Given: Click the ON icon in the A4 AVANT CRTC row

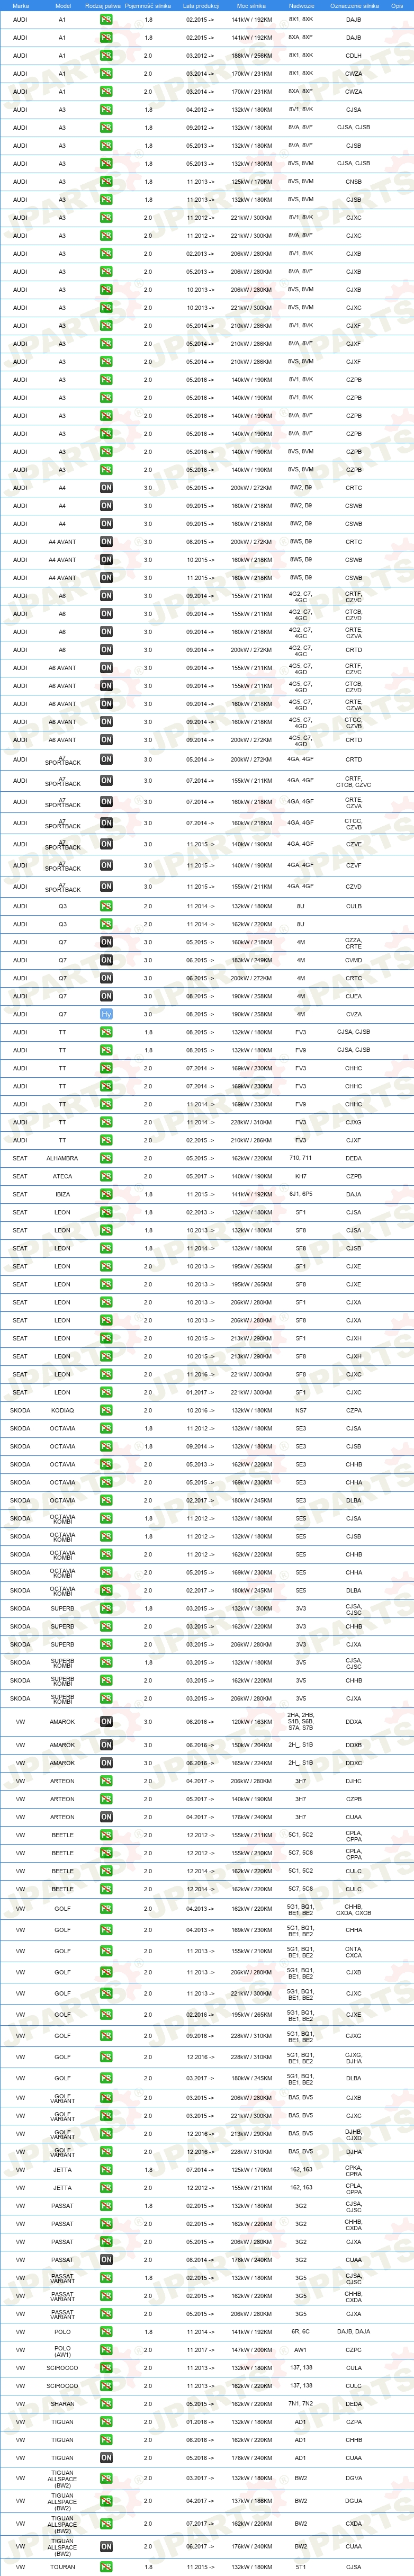Looking at the screenshot, I should coord(106,542).
